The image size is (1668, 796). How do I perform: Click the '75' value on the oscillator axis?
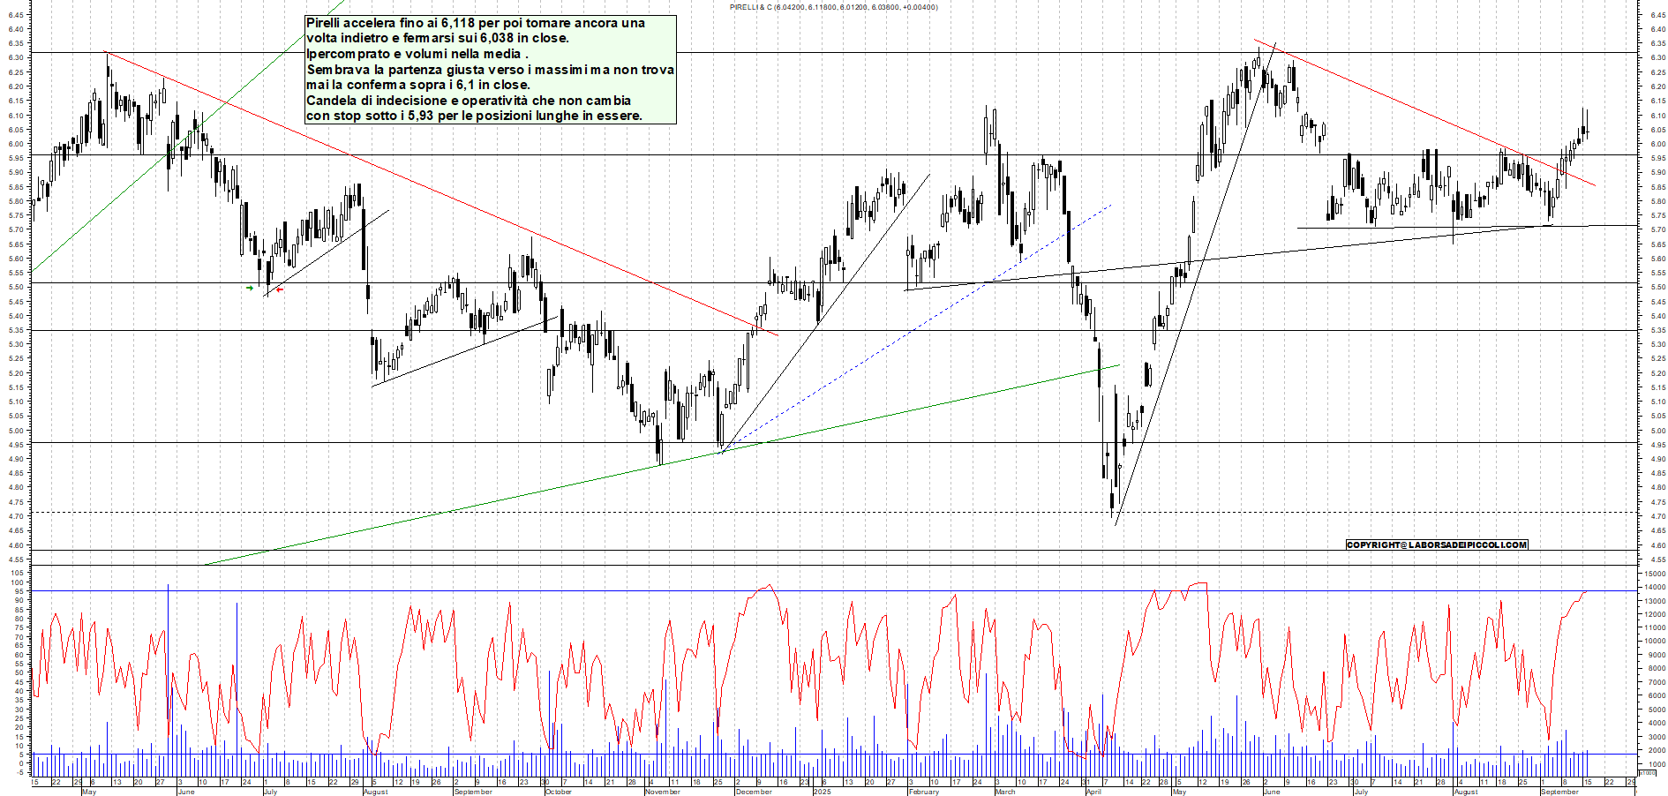coord(19,627)
